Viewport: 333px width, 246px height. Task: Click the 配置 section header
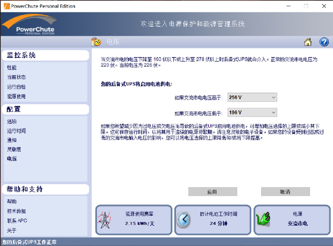(46, 109)
